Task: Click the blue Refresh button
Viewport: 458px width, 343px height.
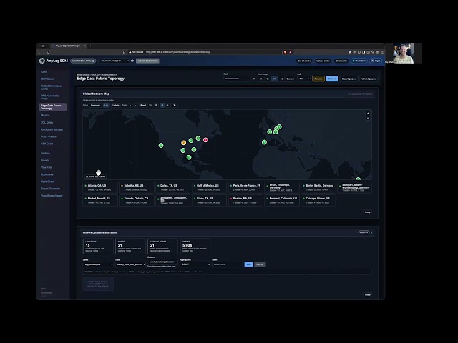Action: pos(332,79)
